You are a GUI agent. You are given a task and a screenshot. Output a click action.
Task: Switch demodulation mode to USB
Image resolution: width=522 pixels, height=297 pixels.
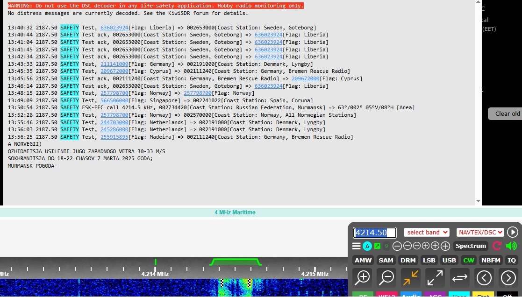pyautogui.click(x=449, y=261)
